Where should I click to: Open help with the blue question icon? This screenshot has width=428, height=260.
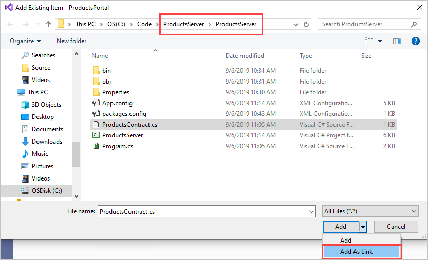pyautogui.click(x=416, y=41)
